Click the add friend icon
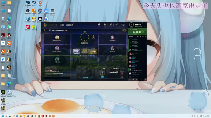Screen dimensions: 211x118 [x=138, y=37]
